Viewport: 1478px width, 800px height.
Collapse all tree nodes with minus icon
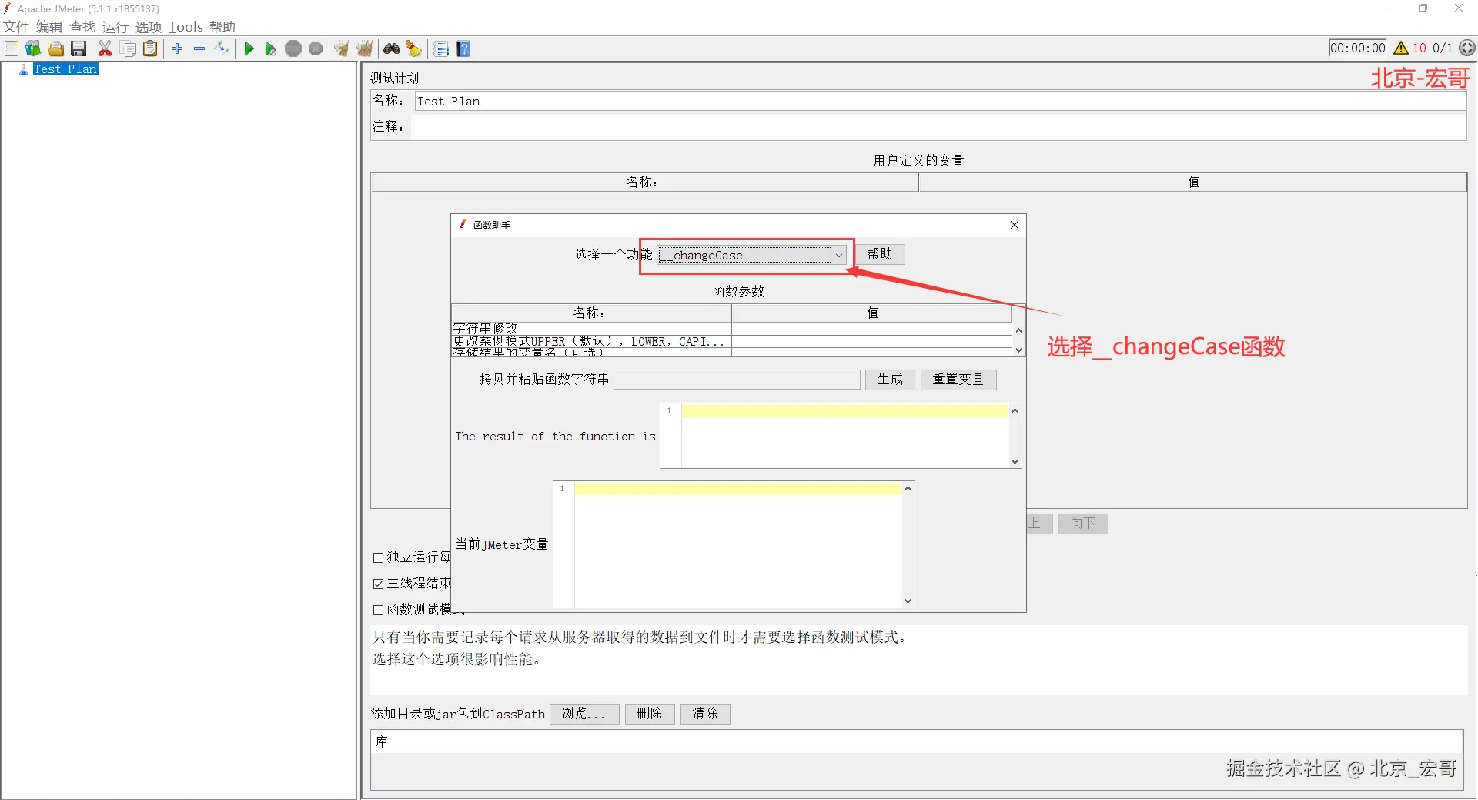click(x=199, y=49)
